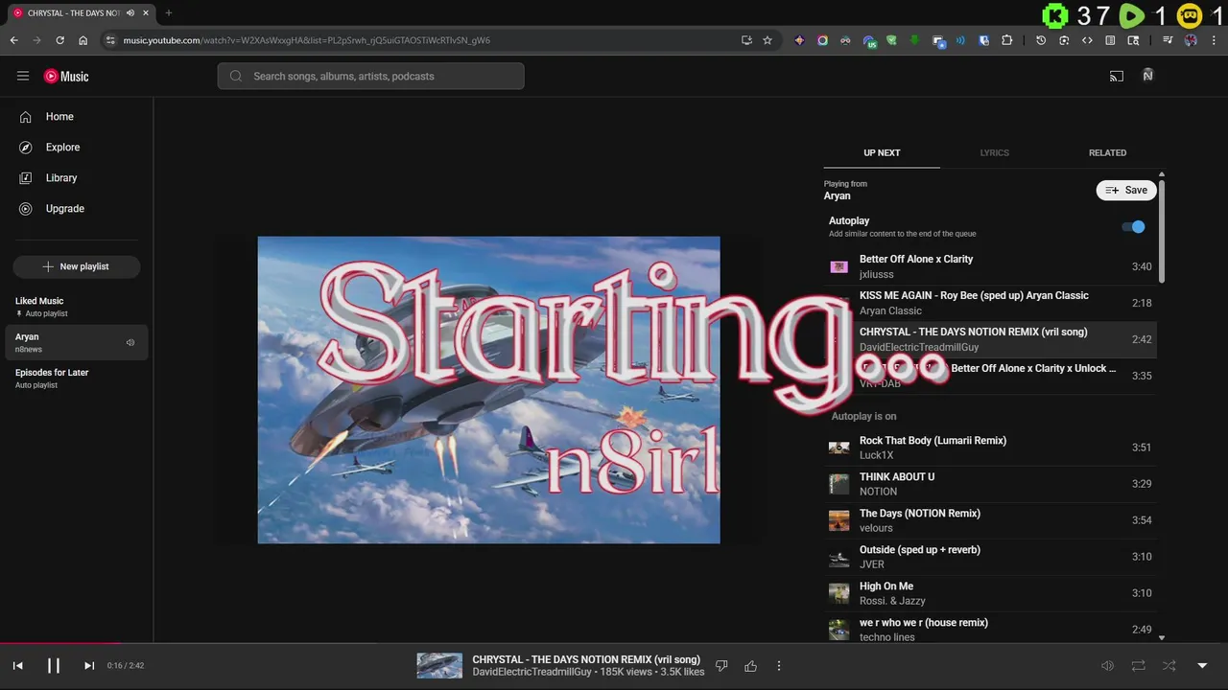This screenshot has height=690, width=1228.
Task: Play Better Off Alone x Clarity from queue
Action: click(x=990, y=266)
